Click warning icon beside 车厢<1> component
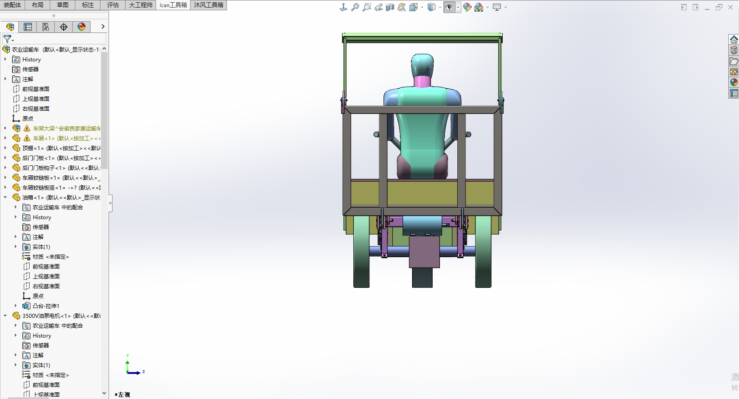Screen dimensions: 739x399 pyautogui.click(x=27, y=138)
